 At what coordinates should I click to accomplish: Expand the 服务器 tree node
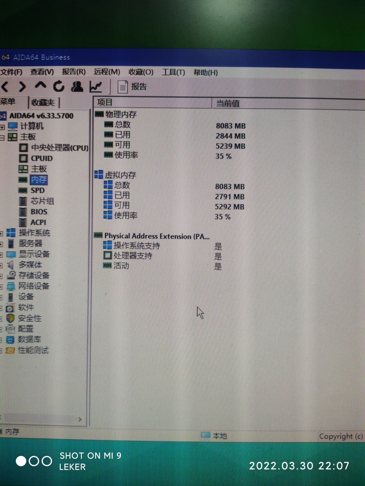[x=2, y=244]
